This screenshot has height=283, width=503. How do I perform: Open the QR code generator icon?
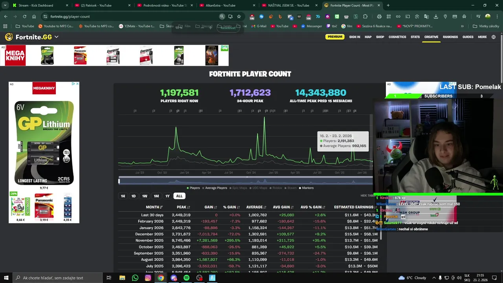point(389,17)
